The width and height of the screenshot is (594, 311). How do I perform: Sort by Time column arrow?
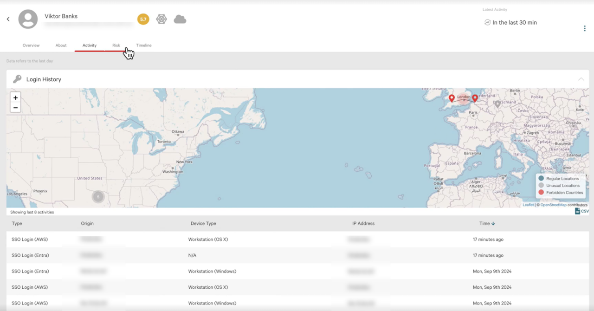tap(493, 224)
